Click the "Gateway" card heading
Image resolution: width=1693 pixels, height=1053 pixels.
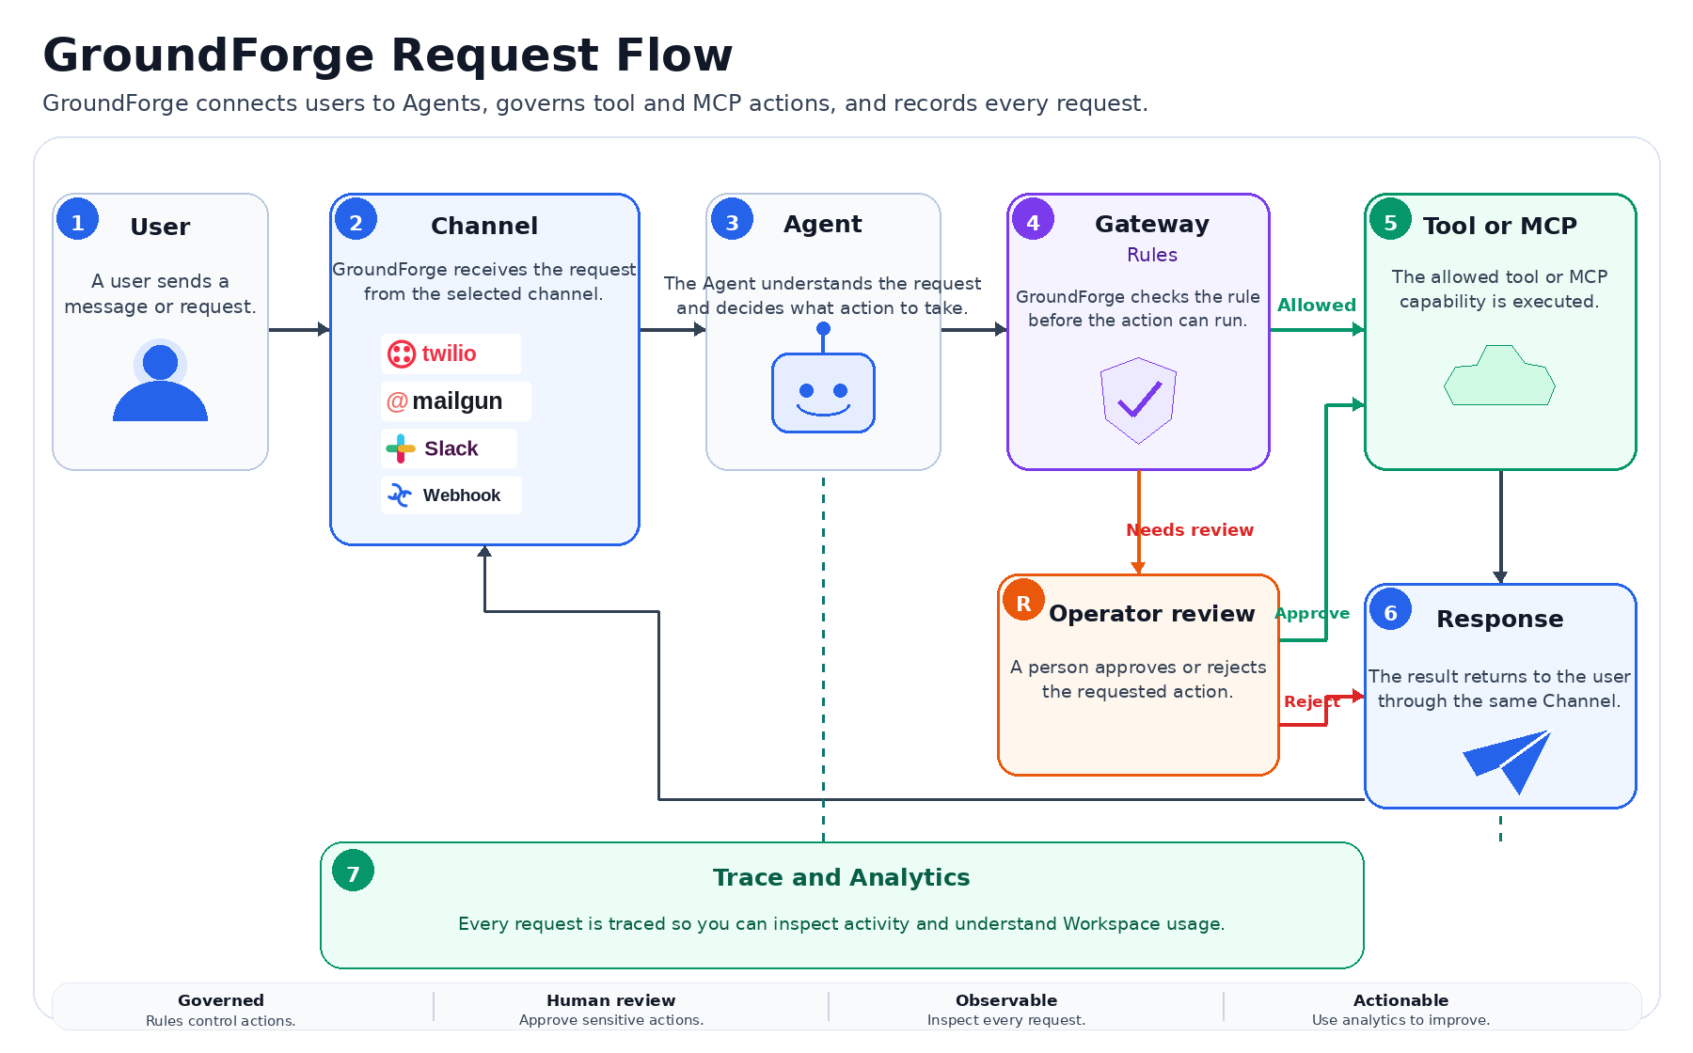[x=1152, y=224]
